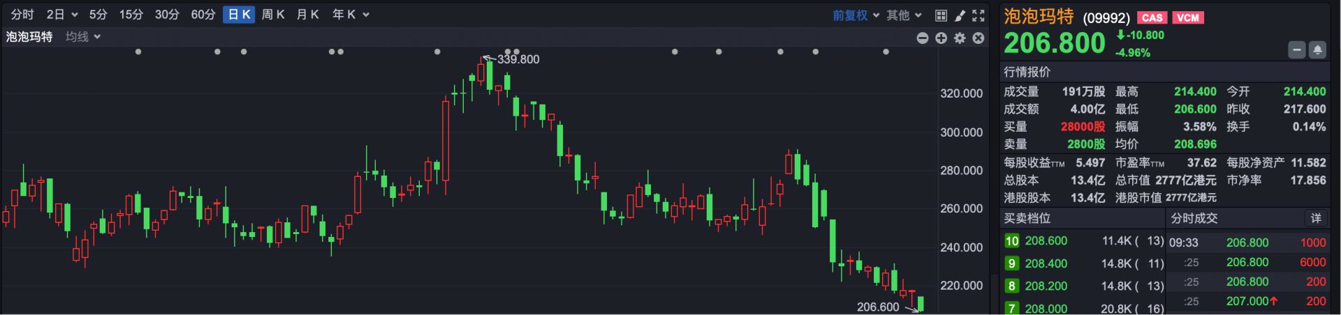Click the CAS badge
The height and width of the screenshot is (315, 1341).
[x=1152, y=18]
